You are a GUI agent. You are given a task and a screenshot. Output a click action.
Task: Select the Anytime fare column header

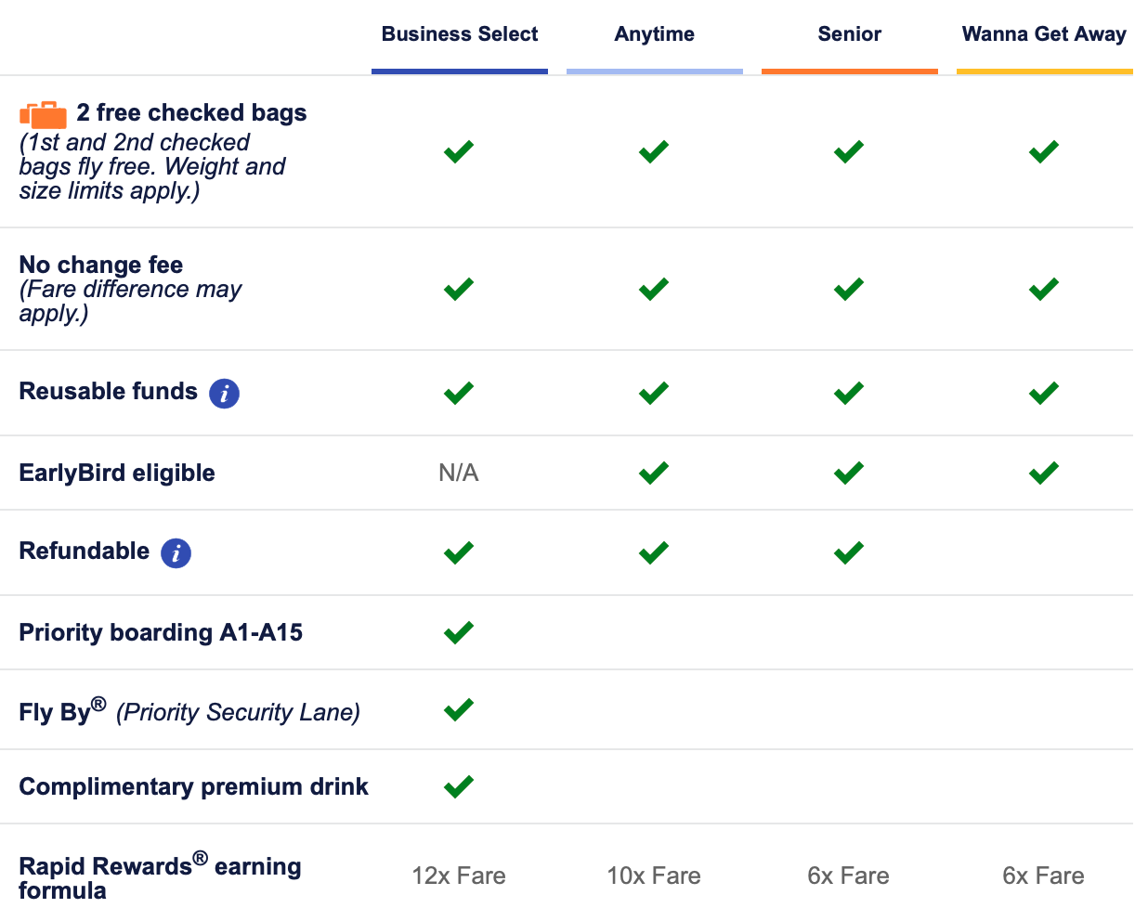click(x=655, y=34)
